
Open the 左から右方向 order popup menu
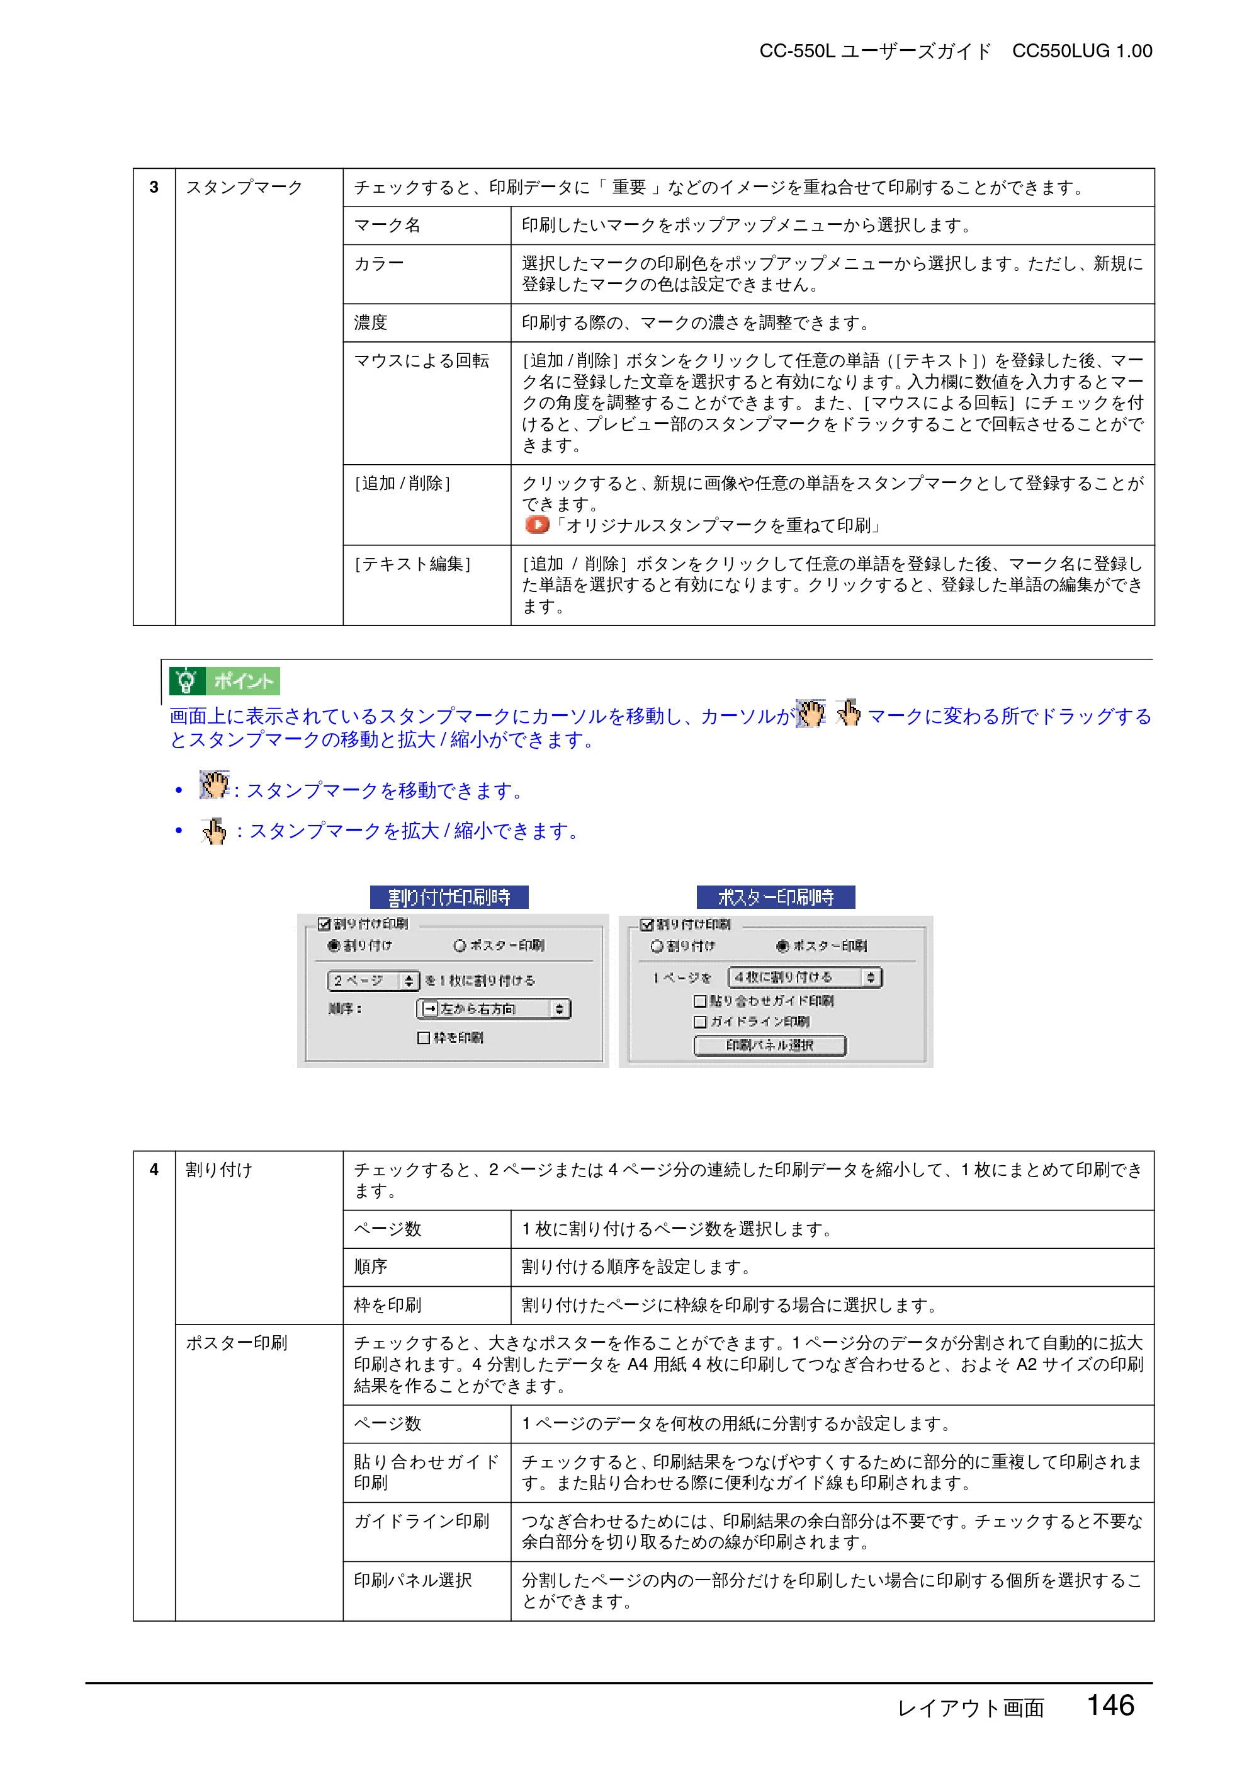(x=494, y=1009)
